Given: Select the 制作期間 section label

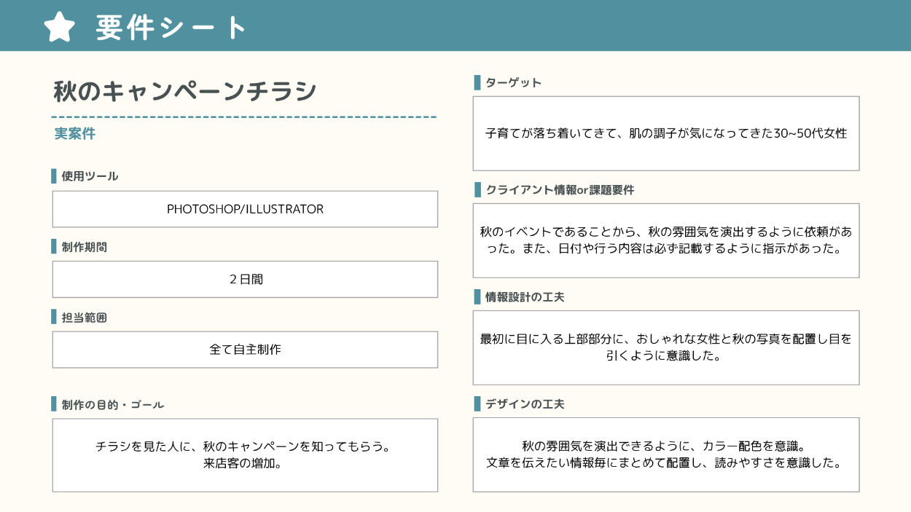Looking at the screenshot, I should [x=84, y=247].
